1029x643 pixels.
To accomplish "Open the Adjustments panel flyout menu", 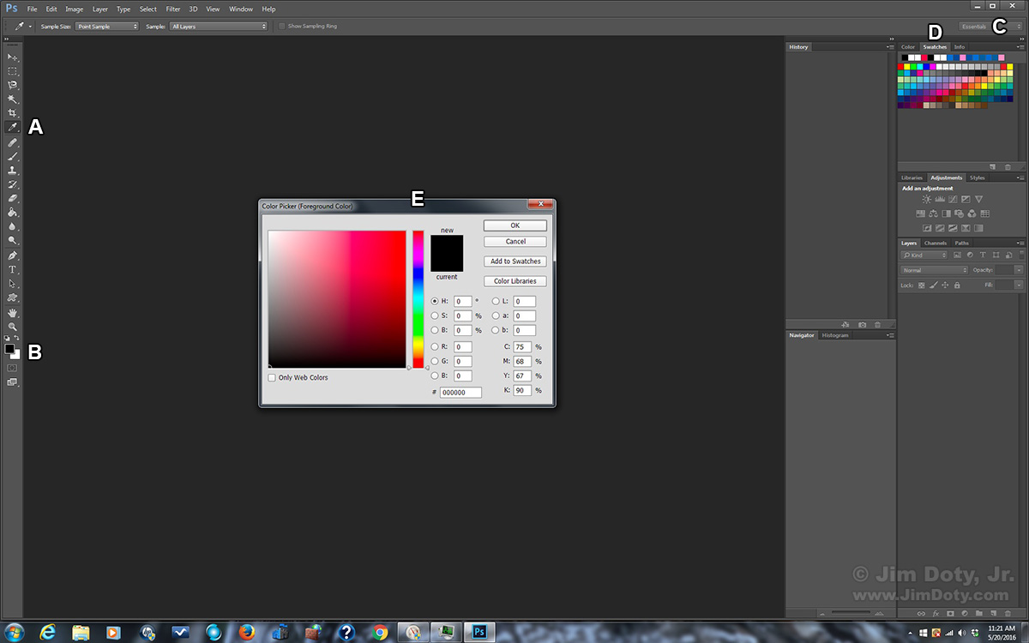I will pos(1020,178).
